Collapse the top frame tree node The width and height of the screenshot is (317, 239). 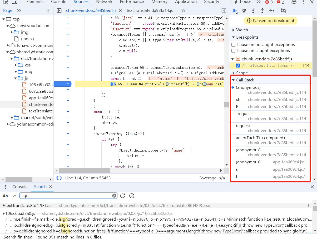pyautogui.click(x=4, y=19)
